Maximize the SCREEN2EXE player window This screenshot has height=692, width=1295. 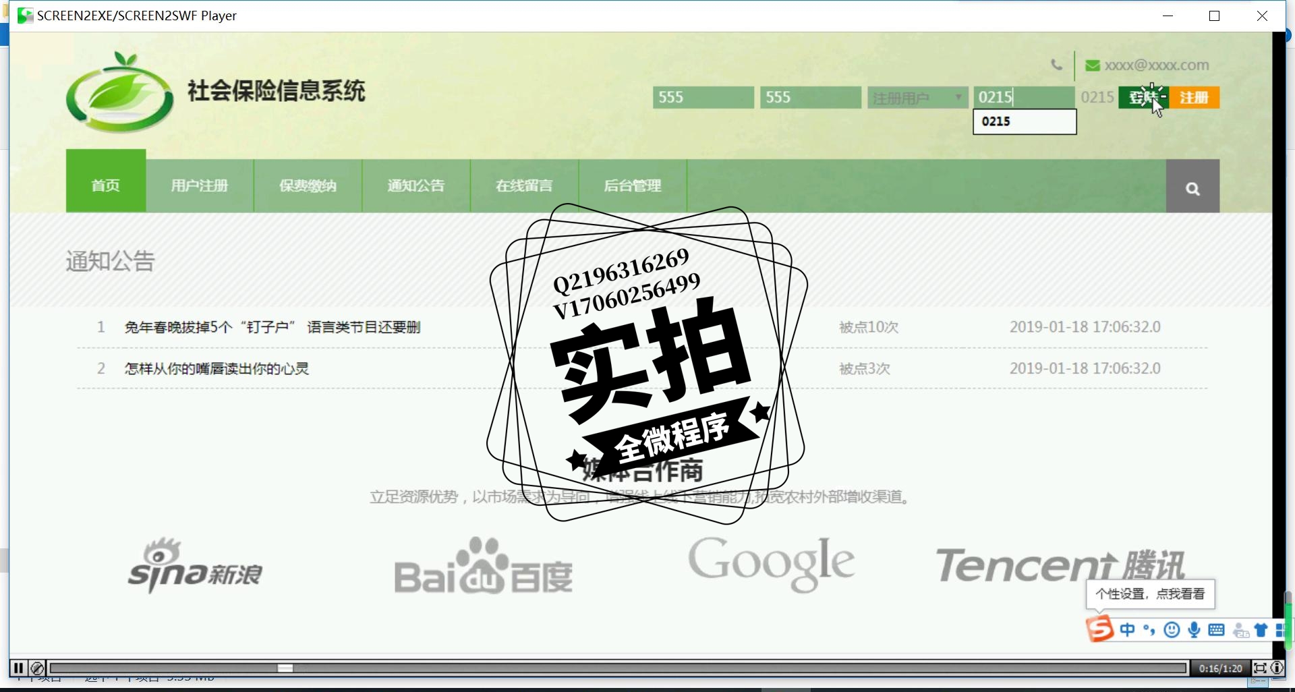pyautogui.click(x=1215, y=16)
